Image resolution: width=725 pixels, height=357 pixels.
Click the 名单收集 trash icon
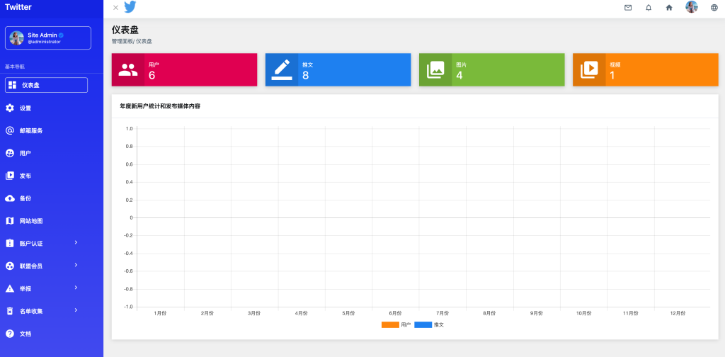(10, 311)
